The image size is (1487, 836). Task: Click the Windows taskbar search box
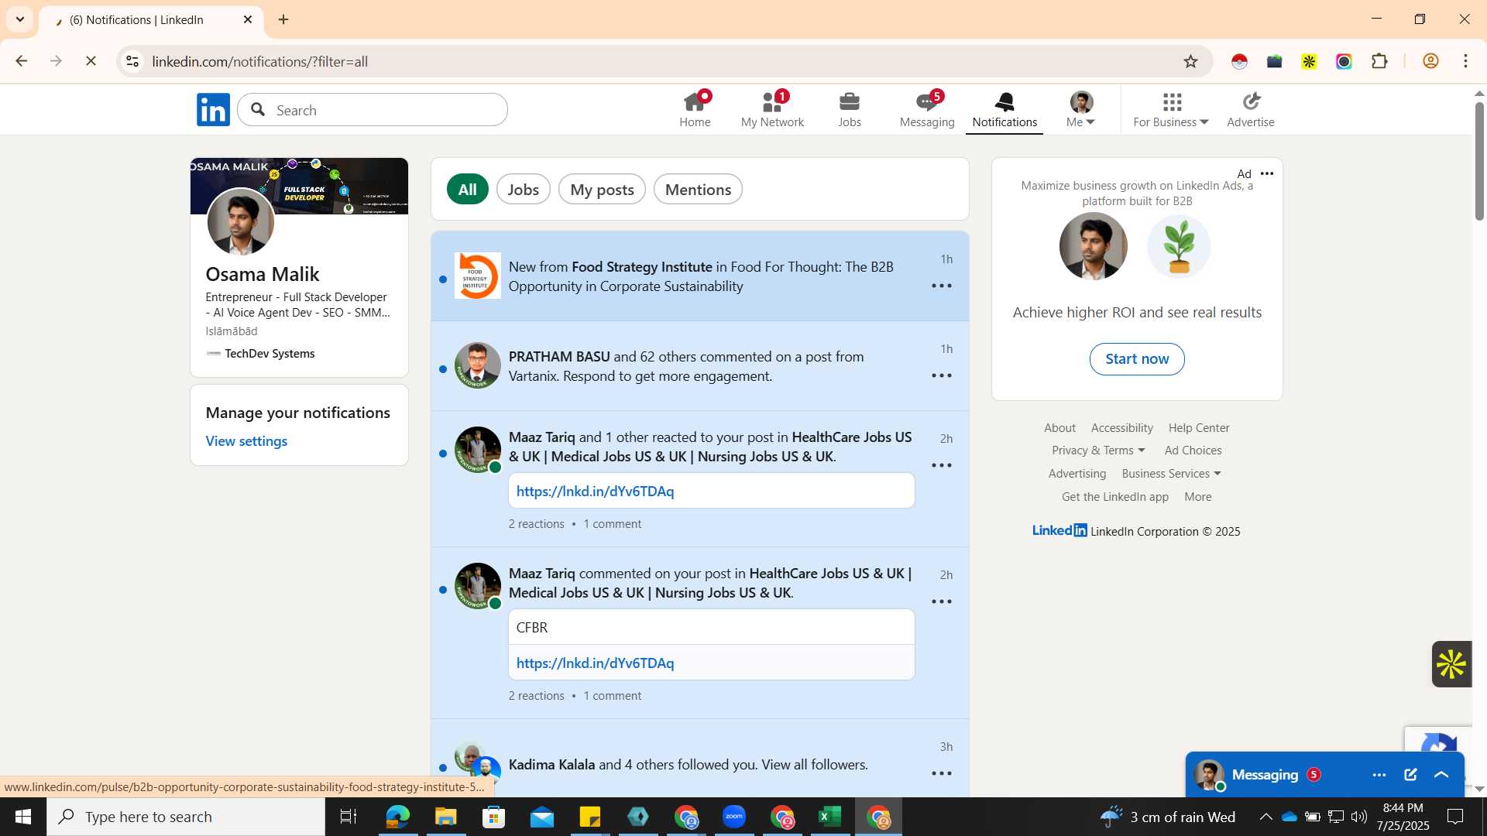(x=186, y=817)
